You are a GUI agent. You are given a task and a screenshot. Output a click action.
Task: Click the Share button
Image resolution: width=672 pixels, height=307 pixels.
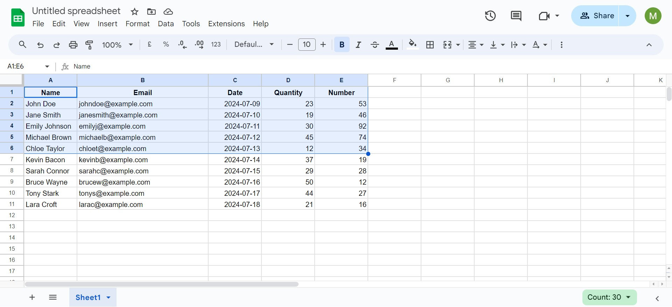coord(595,16)
